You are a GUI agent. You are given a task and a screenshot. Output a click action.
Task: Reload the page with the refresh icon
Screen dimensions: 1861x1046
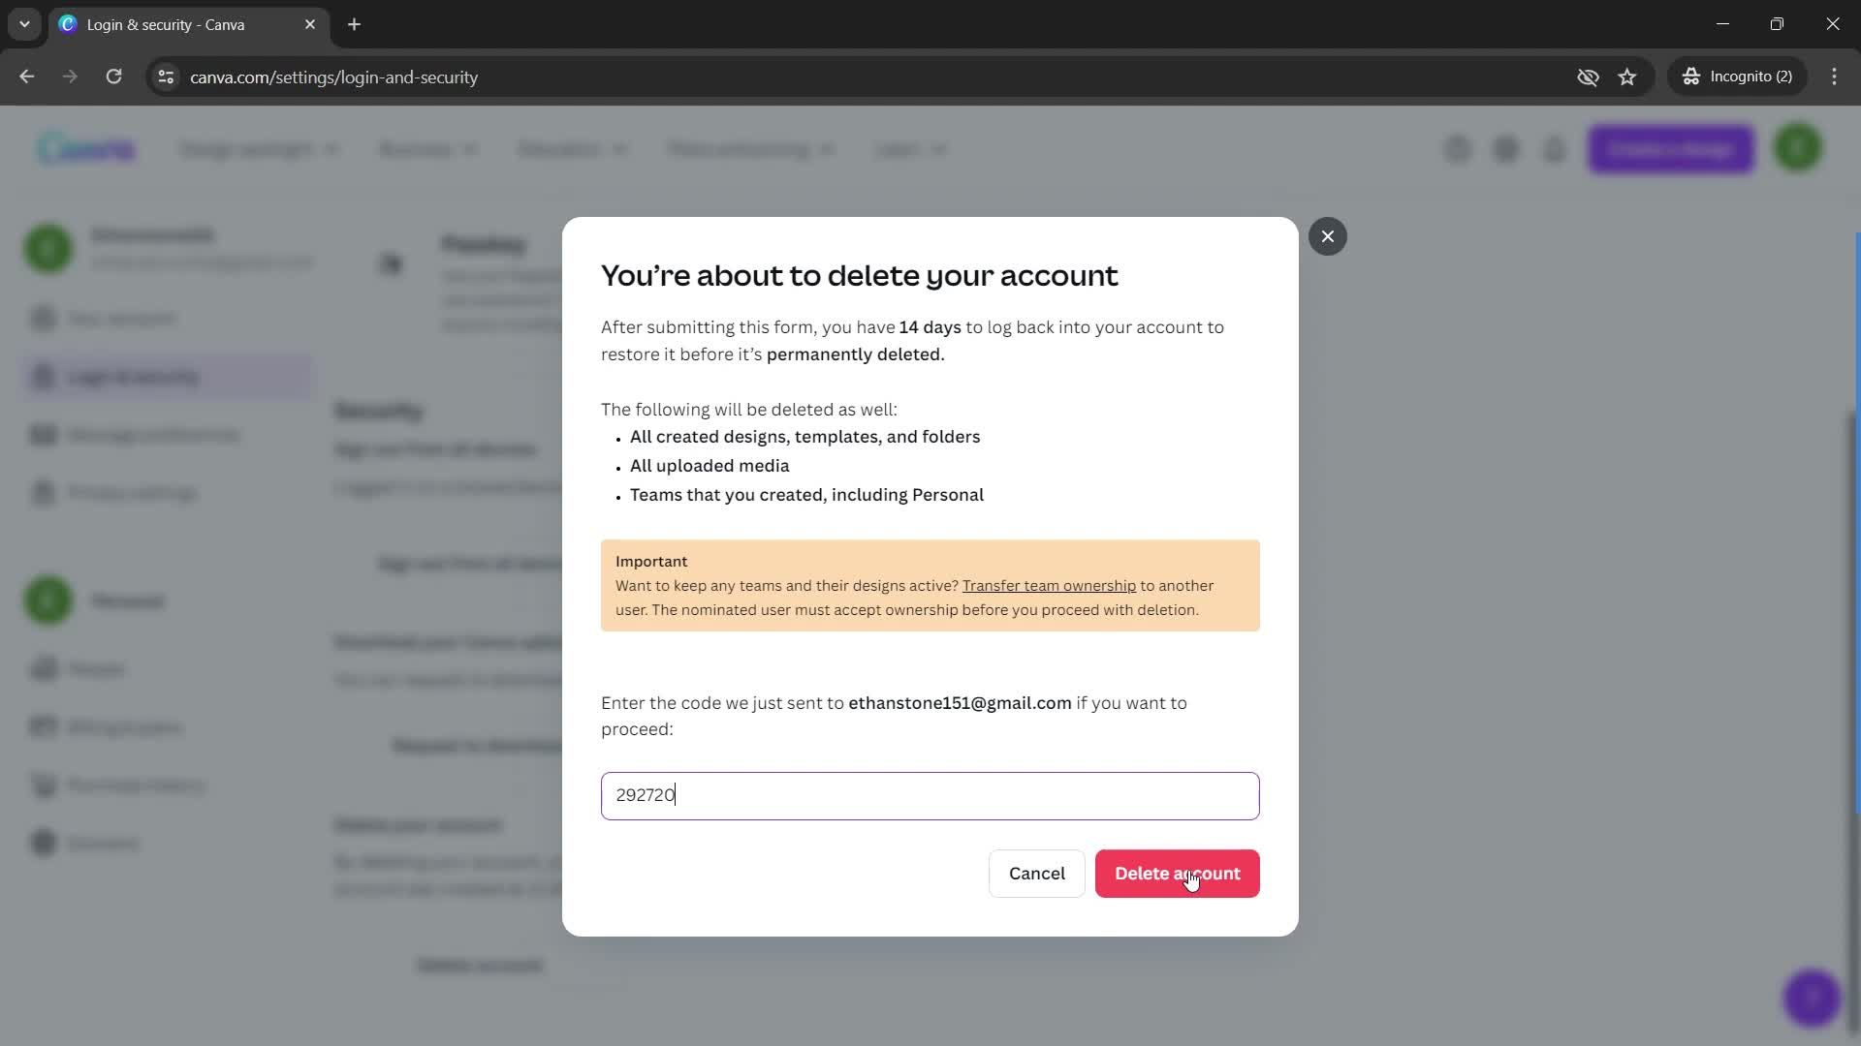(114, 77)
